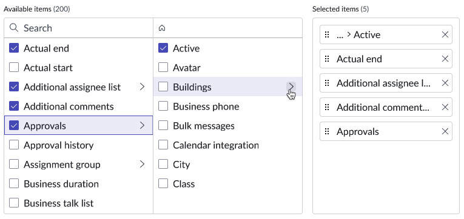Uncheck the Actual end checkbox
This screenshot has height=219, width=464.
click(x=14, y=48)
